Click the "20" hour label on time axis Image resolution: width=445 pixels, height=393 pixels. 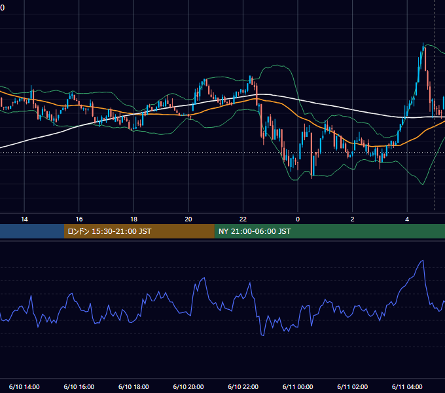(188, 219)
